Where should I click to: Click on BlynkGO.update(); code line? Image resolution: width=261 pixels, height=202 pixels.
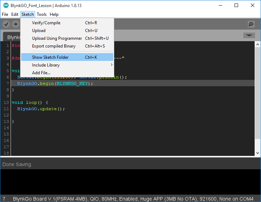tap(41, 109)
